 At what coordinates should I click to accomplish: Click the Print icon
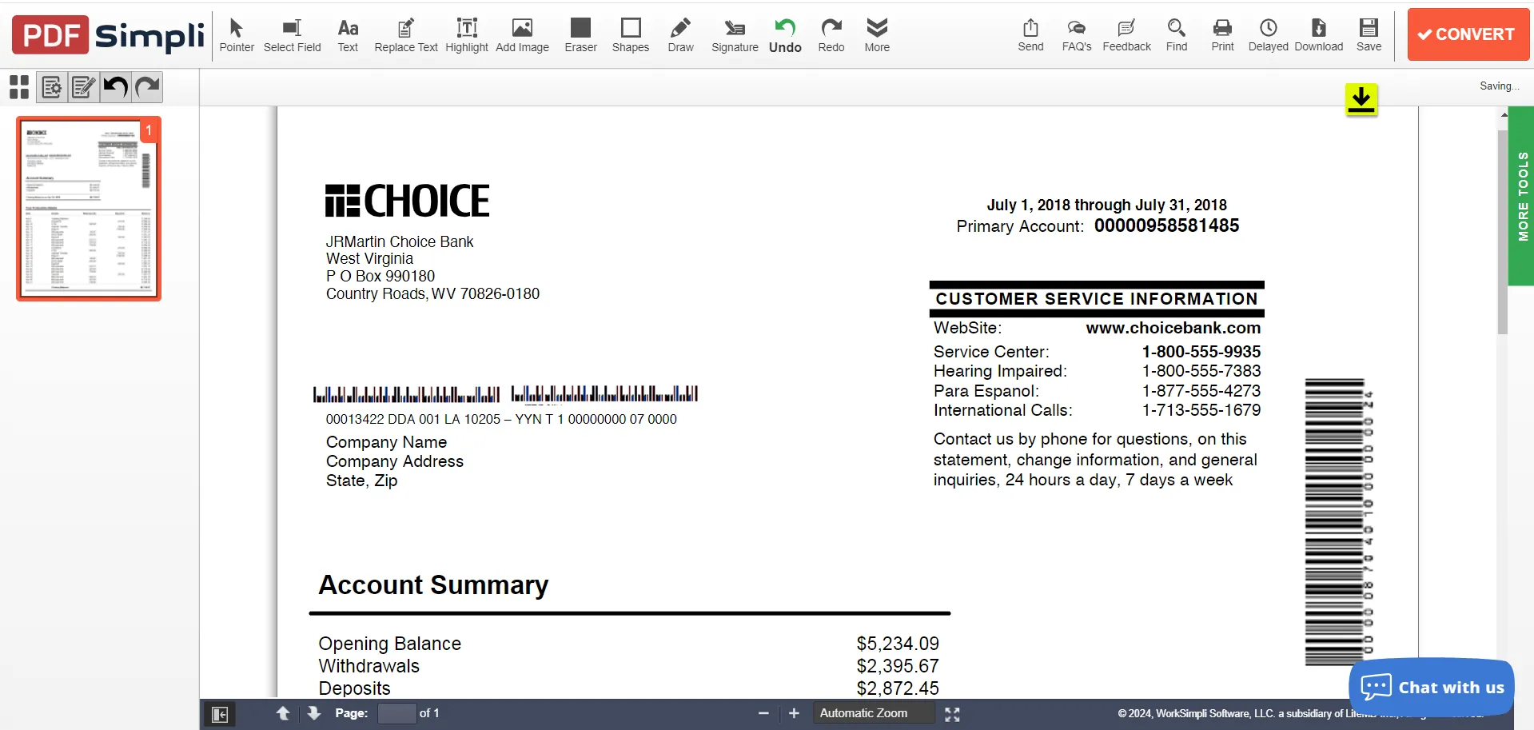(1221, 35)
